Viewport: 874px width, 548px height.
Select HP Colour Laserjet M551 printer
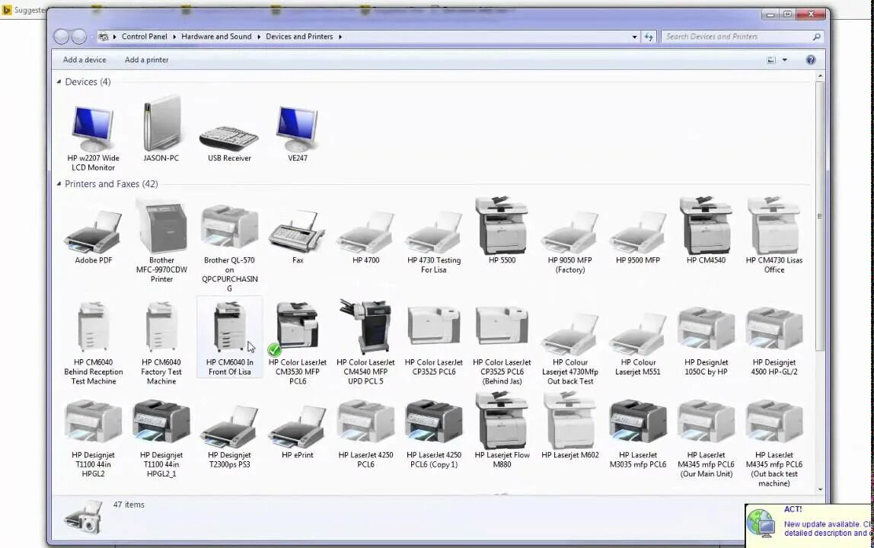(x=638, y=344)
